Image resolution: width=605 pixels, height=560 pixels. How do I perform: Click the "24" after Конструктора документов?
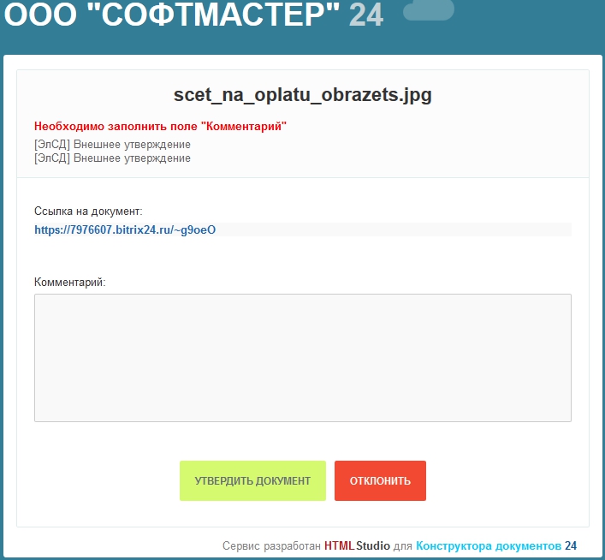571,545
